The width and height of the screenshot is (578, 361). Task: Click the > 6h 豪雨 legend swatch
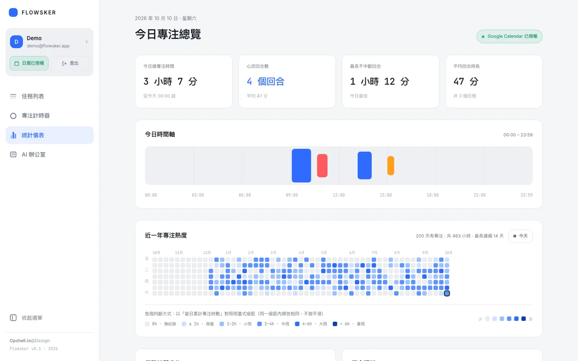point(335,324)
